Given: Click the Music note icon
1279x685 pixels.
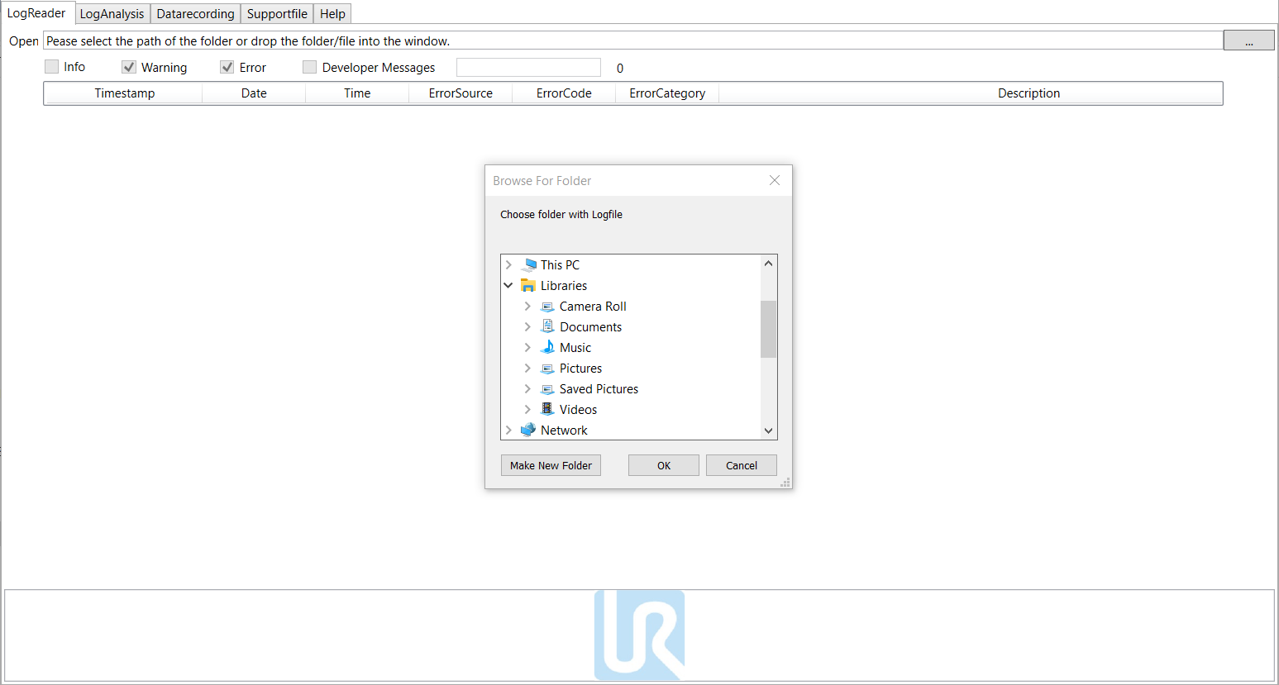Looking at the screenshot, I should [547, 348].
